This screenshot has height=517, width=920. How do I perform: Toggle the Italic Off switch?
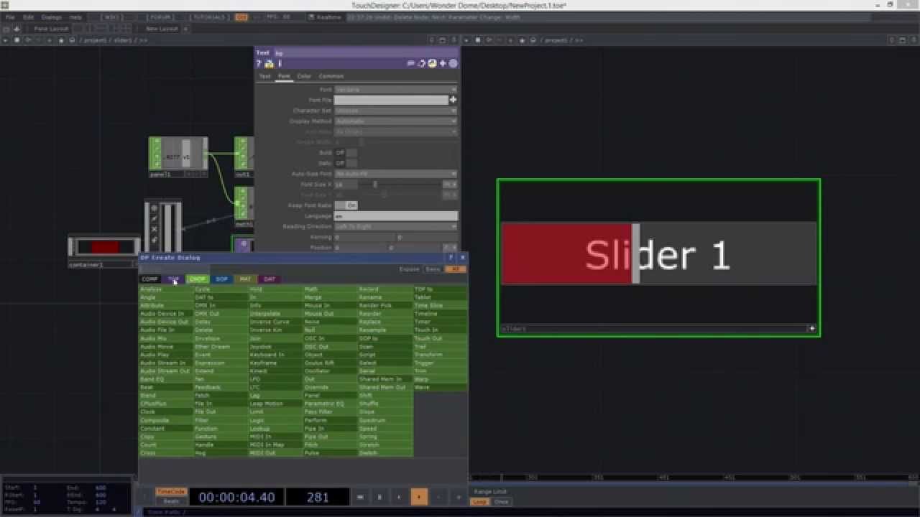(346, 163)
